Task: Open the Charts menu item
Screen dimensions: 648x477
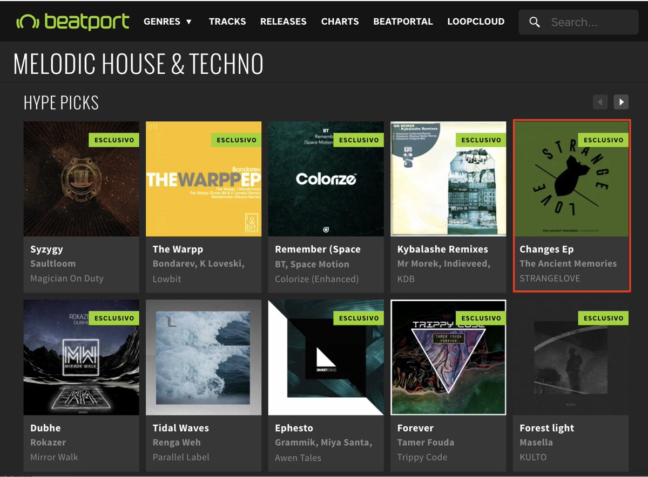Action: tap(340, 22)
